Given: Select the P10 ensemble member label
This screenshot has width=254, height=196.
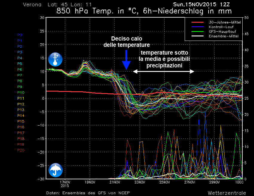Looking at the screenshot, I should (21, 92).
